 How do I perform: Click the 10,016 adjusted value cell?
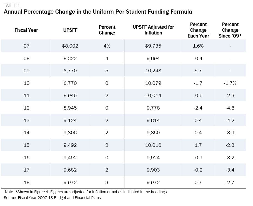tap(153, 145)
